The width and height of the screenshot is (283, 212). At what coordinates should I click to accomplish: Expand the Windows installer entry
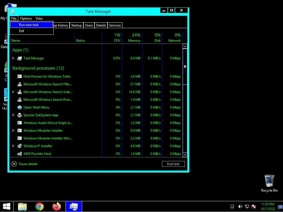(x=13, y=146)
